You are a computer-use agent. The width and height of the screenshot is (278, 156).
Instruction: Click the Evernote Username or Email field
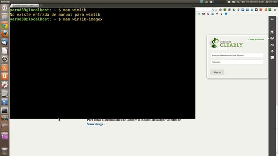click(237, 55)
